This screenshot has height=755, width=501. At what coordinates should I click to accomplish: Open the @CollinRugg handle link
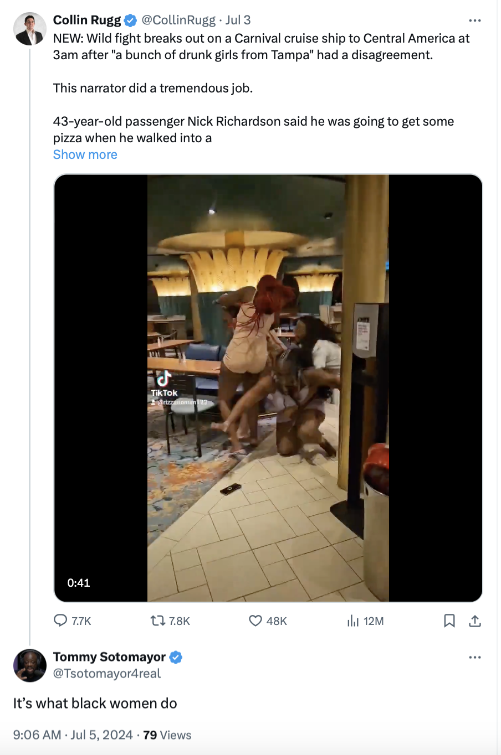[x=178, y=20]
